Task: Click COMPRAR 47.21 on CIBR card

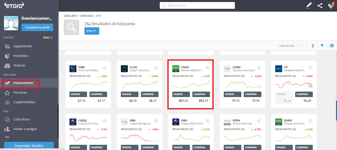Action: (99, 98)
